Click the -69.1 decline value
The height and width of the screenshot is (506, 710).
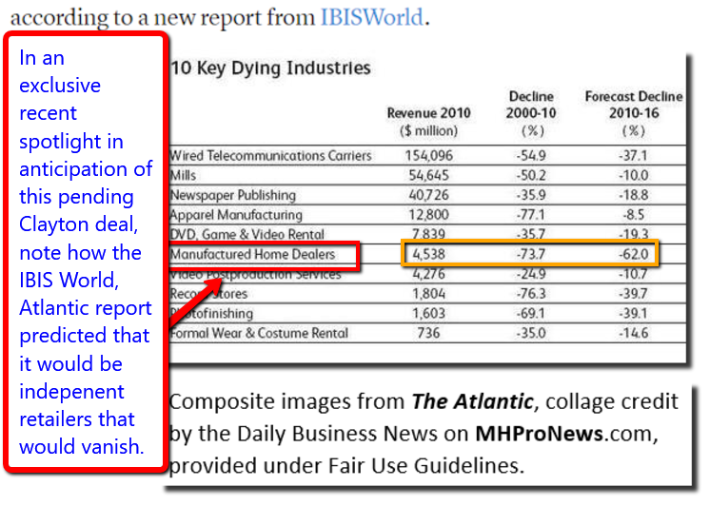pos(531,314)
